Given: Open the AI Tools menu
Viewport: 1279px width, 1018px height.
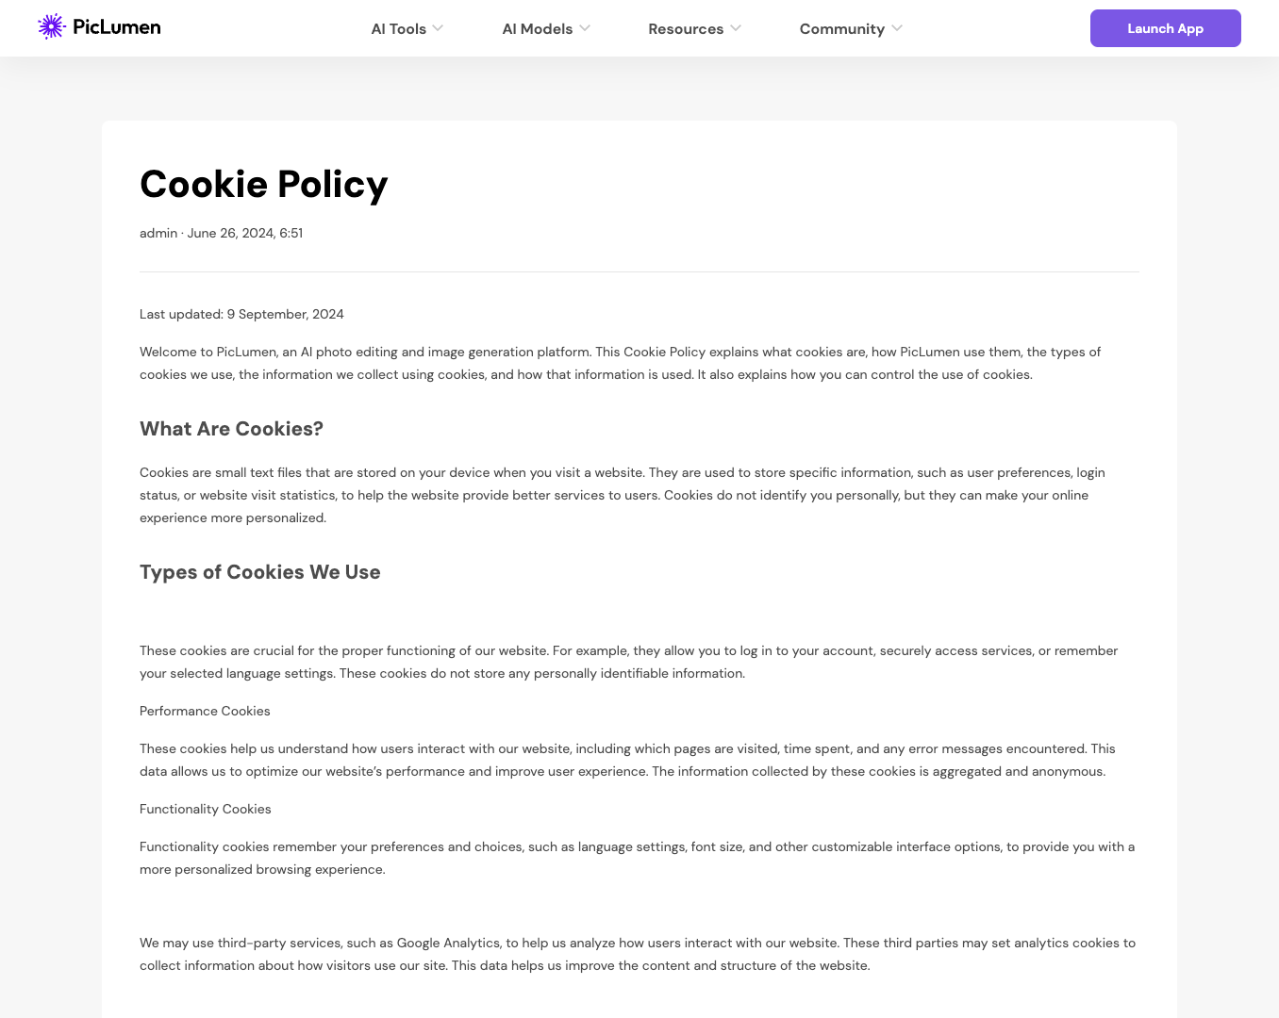Looking at the screenshot, I should point(398,29).
